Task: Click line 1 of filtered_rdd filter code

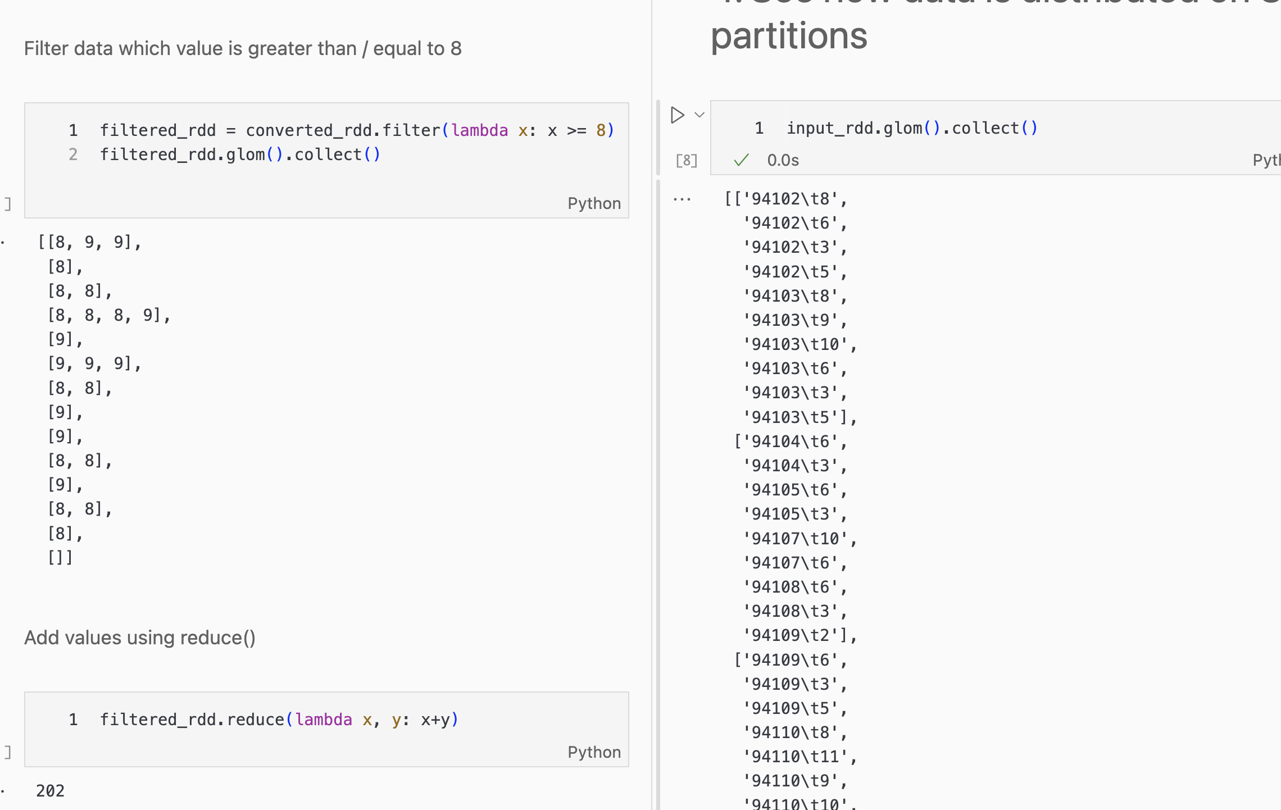Action: point(356,130)
